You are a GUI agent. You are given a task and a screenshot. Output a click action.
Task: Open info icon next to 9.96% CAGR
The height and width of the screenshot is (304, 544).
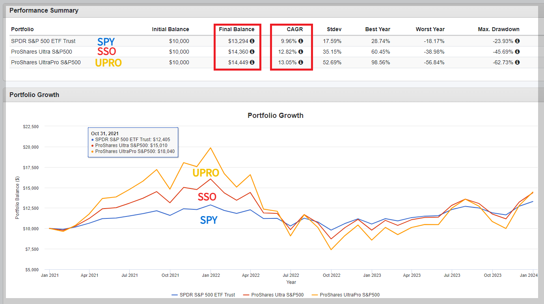coord(301,41)
